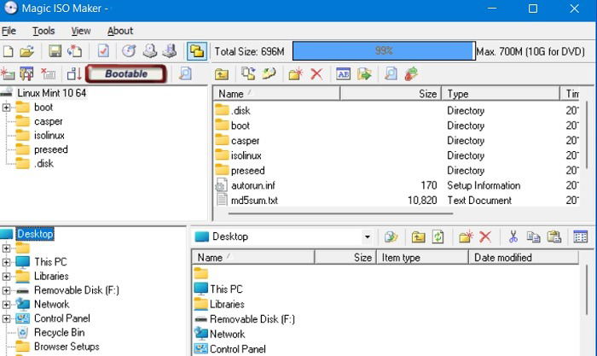Expand the boot folder in ISO tree
Viewport: 597px width, 356px height.
click(6, 108)
